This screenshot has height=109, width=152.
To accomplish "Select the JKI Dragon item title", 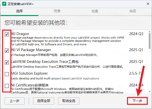I will click(20, 34).
